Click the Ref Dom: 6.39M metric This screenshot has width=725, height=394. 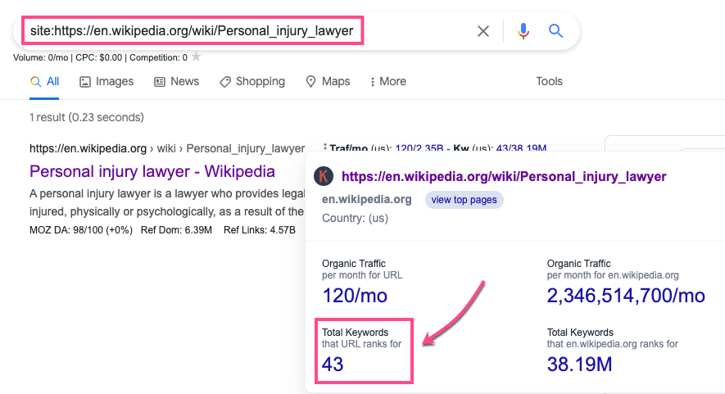pos(176,230)
